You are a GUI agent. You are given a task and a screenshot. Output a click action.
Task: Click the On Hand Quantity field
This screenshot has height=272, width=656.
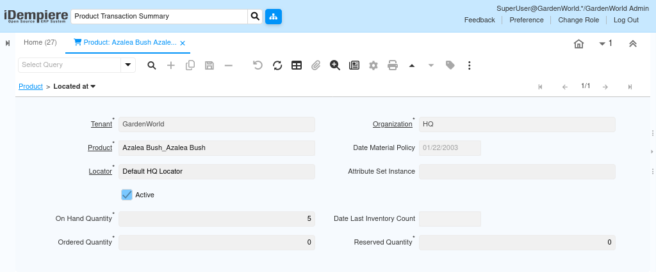tap(217, 219)
